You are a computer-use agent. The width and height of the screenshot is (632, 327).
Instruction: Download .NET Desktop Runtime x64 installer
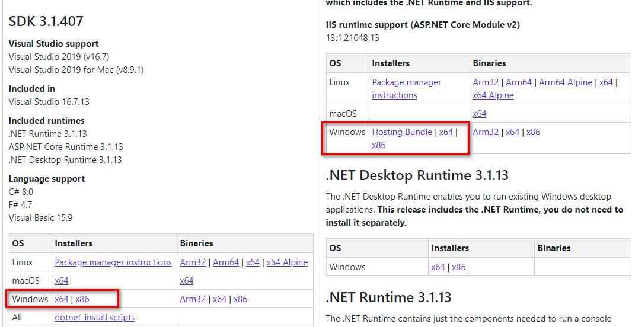click(438, 267)
